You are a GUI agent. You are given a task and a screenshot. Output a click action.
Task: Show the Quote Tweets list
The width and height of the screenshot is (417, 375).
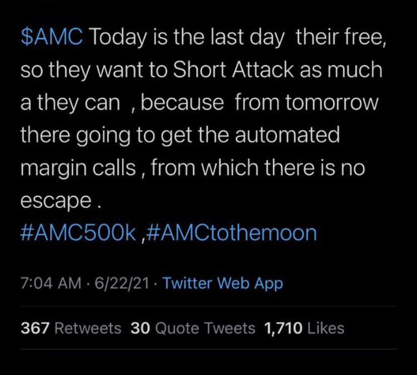tap(205, 328)
